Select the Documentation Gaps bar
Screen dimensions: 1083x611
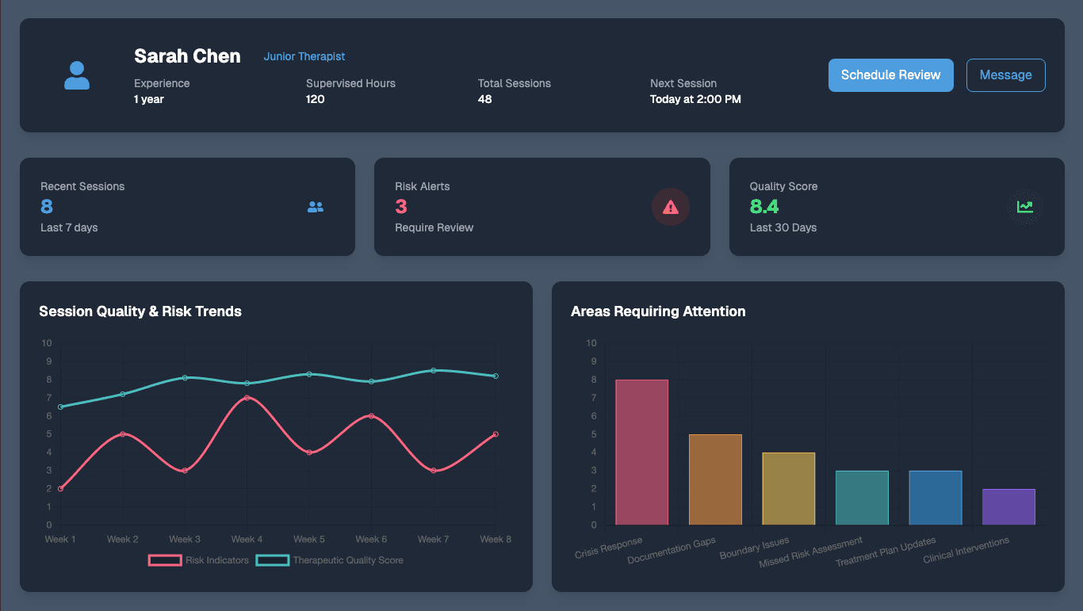[715, 479]
